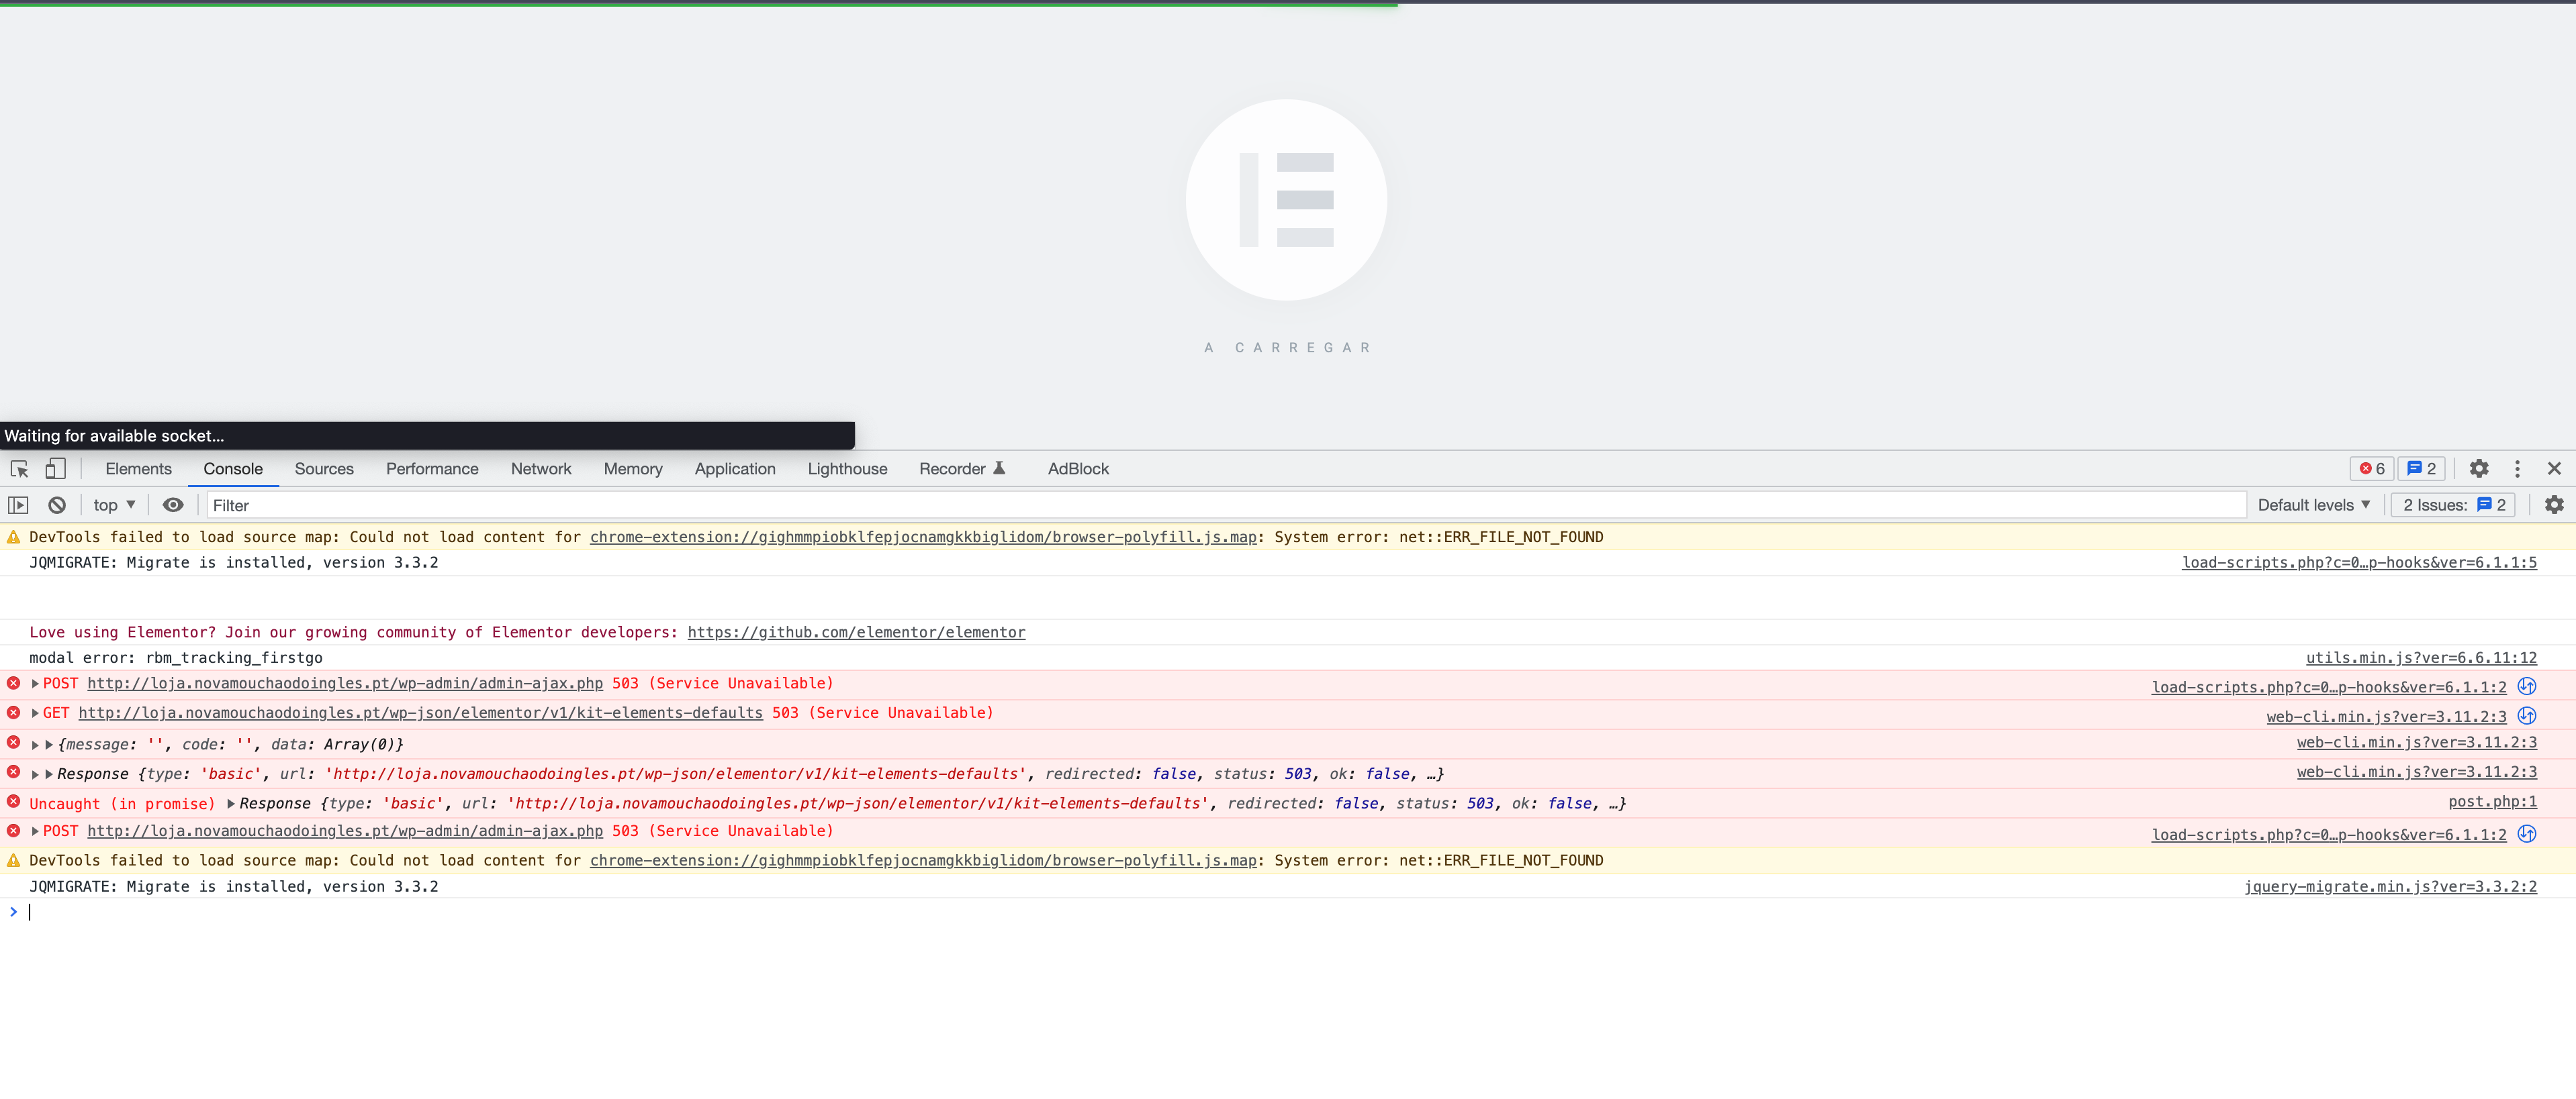Switch to the Network tab
2576x1099 pixels.
[x=540, y=468]
